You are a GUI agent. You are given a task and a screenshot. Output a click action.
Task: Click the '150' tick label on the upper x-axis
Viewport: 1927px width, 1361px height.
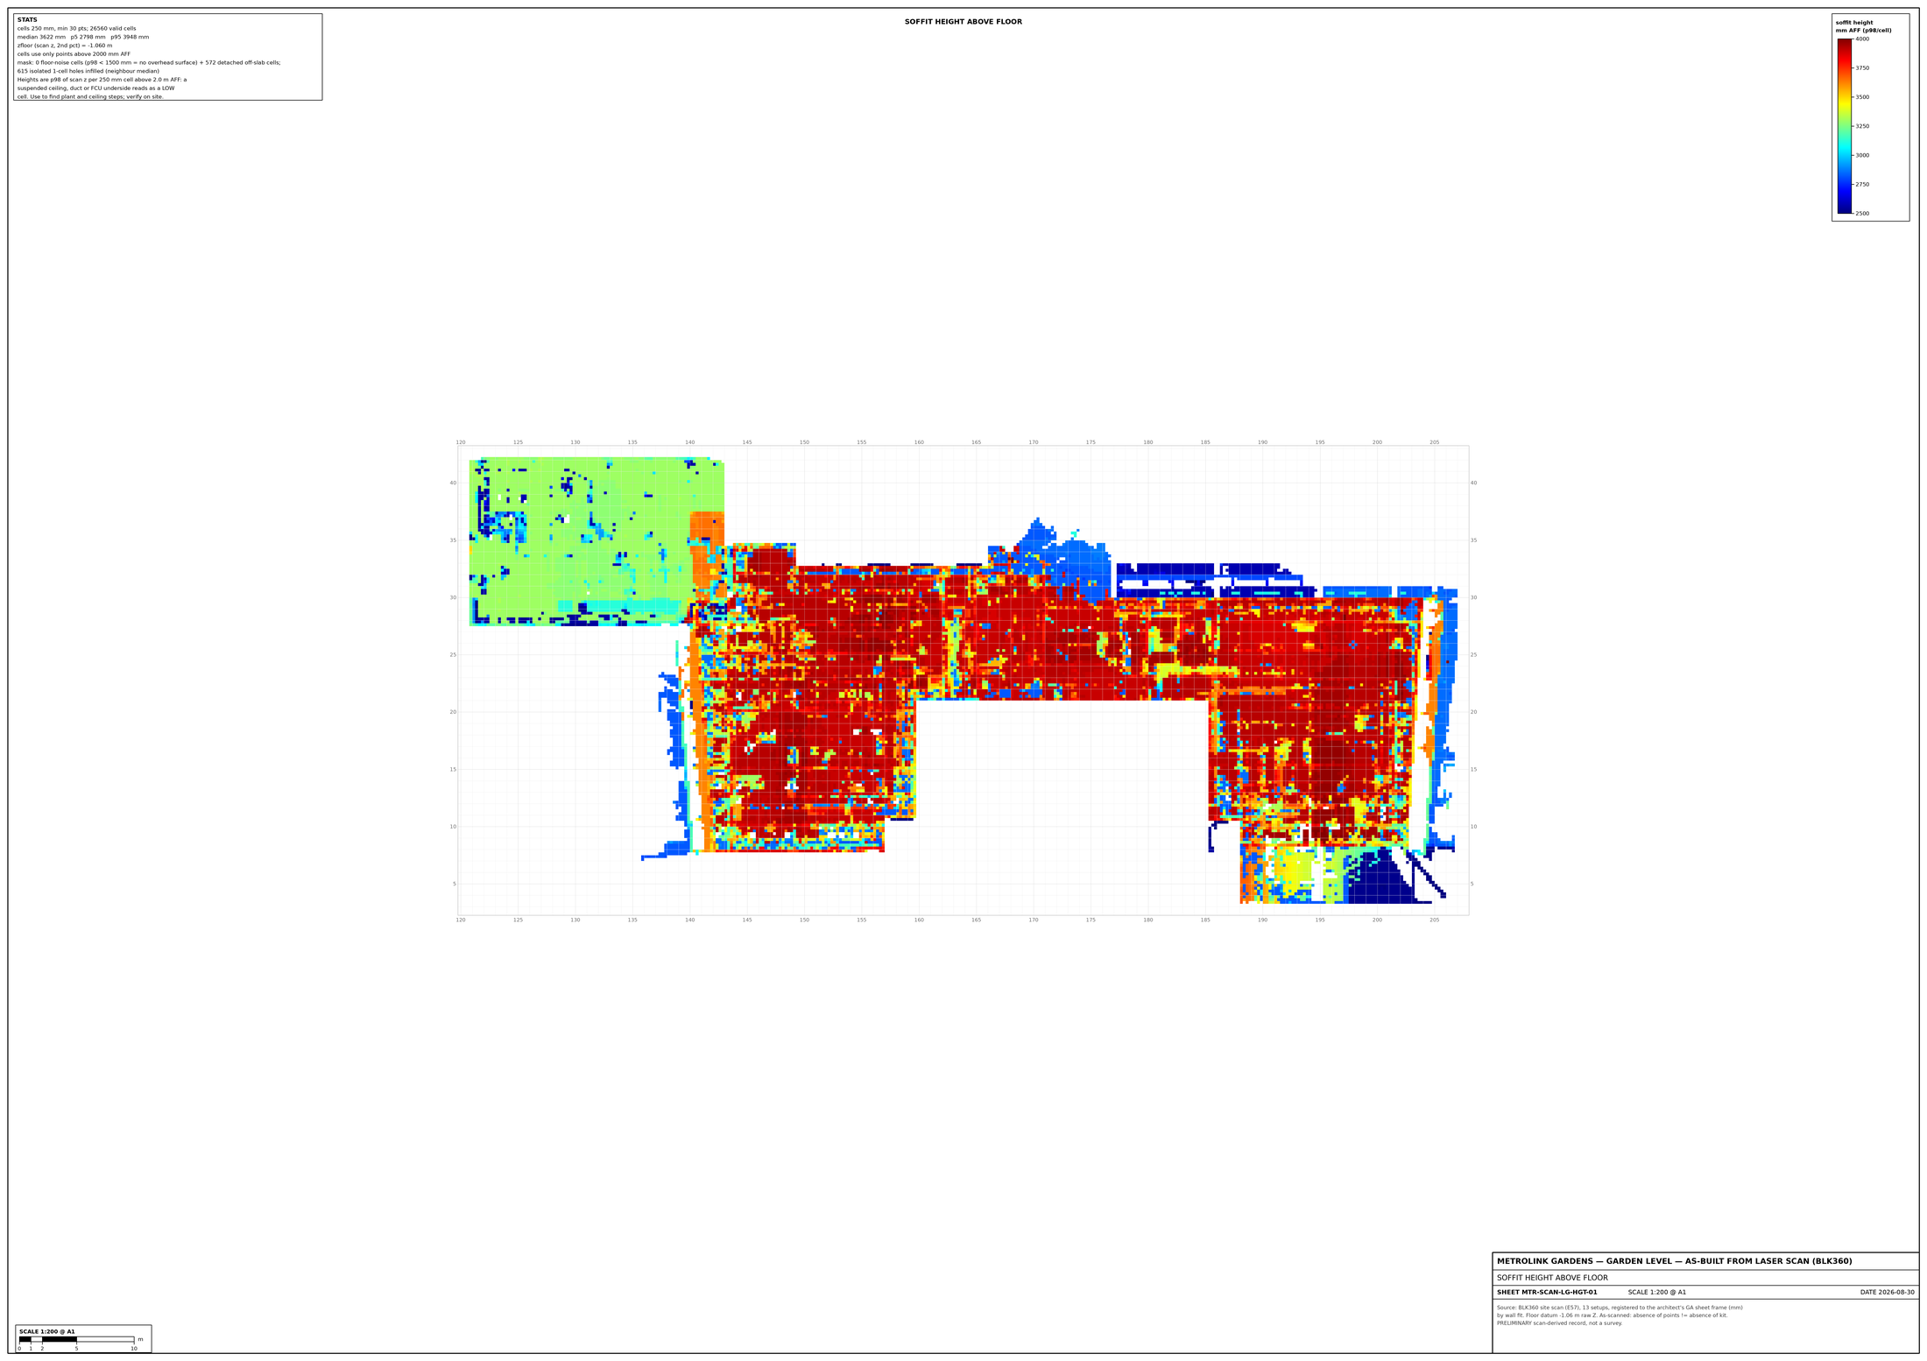pyautogui.click(x=804, y=442)
